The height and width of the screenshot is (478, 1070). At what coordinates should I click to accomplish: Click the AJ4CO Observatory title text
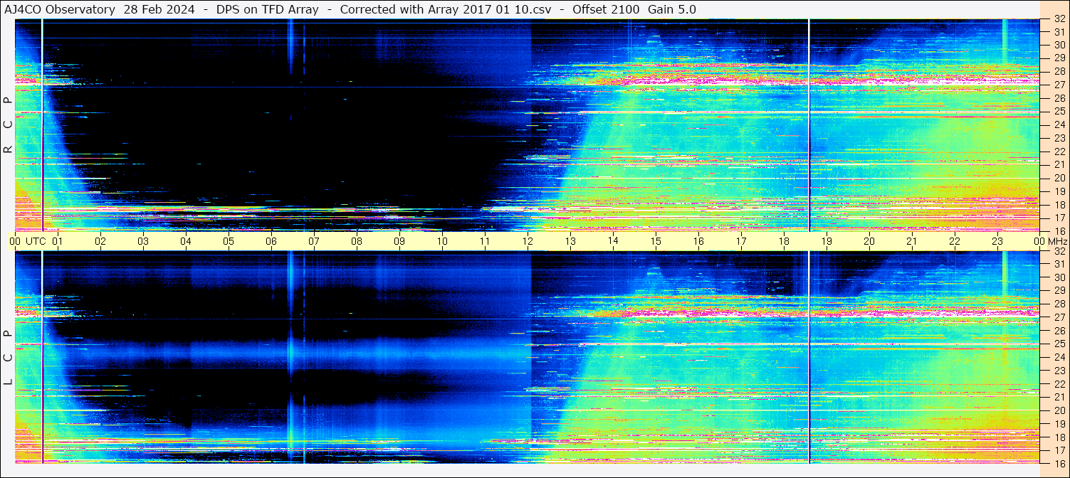(x=60, y=9)
